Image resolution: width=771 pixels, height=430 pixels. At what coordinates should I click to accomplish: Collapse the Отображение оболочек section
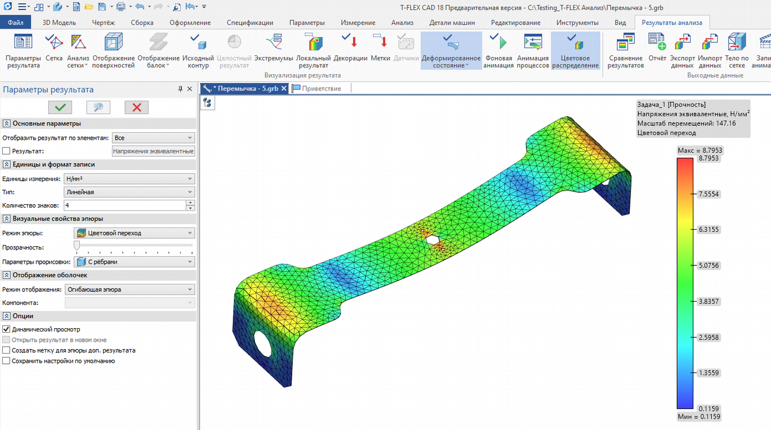6,275
